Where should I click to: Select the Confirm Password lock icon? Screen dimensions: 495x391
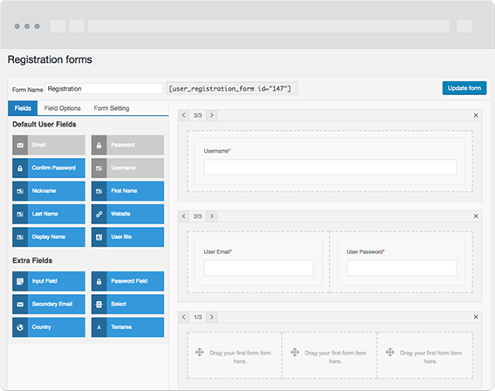tap(20, 168)
